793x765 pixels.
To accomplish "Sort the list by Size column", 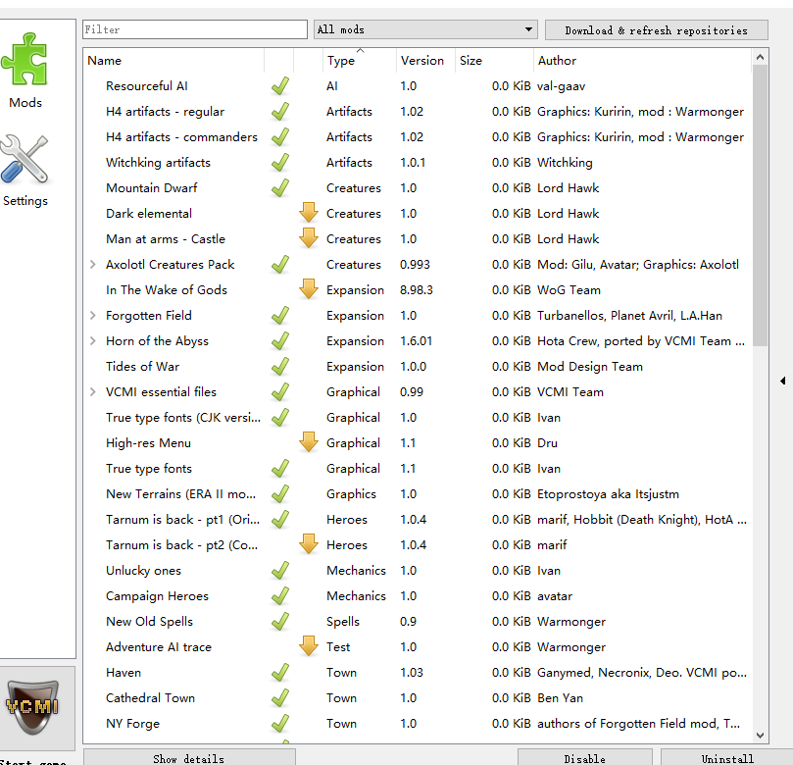I will tap(494, 61).
